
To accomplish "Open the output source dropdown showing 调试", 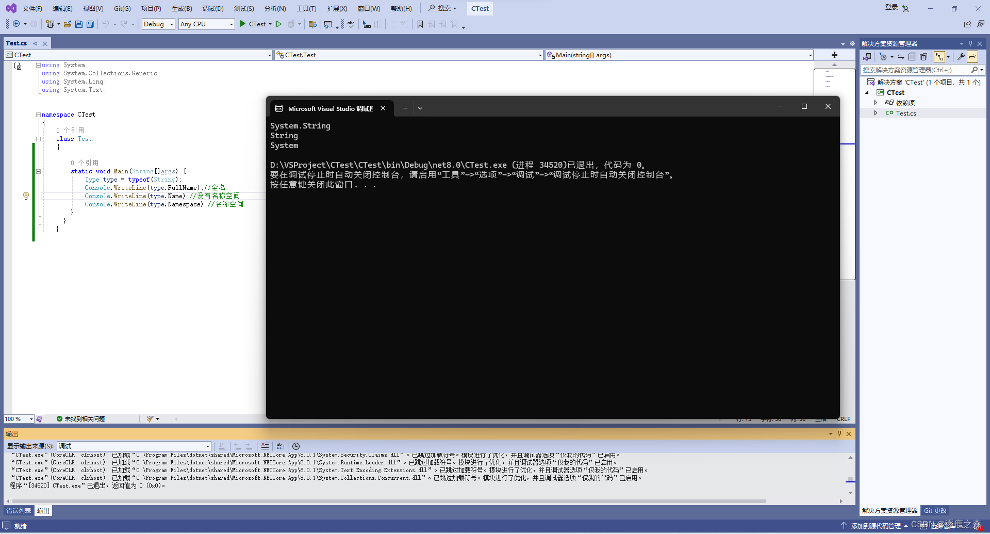I will click(x=134, y=446).
